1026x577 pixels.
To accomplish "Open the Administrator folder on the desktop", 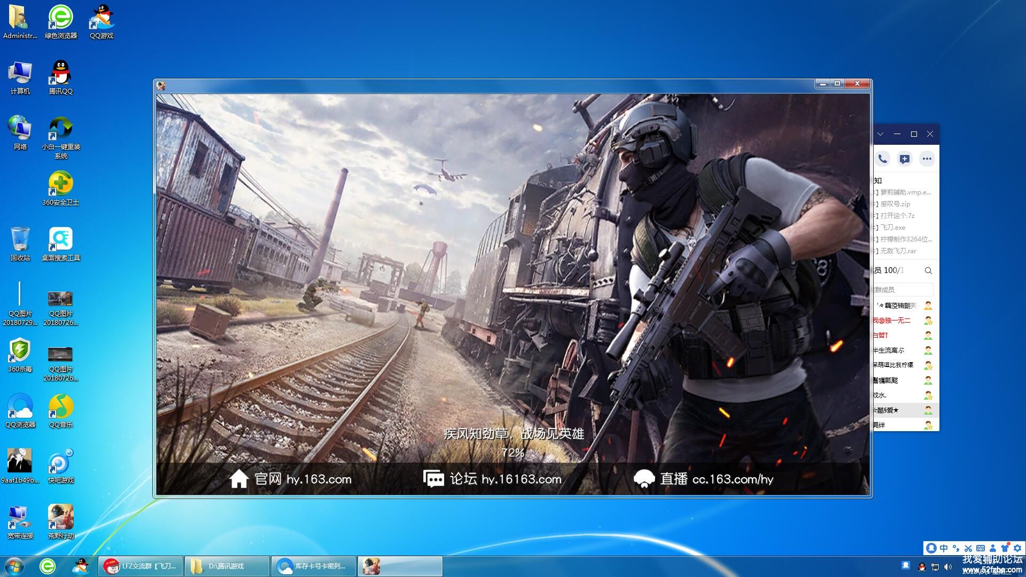I will [x=20, y=22].
